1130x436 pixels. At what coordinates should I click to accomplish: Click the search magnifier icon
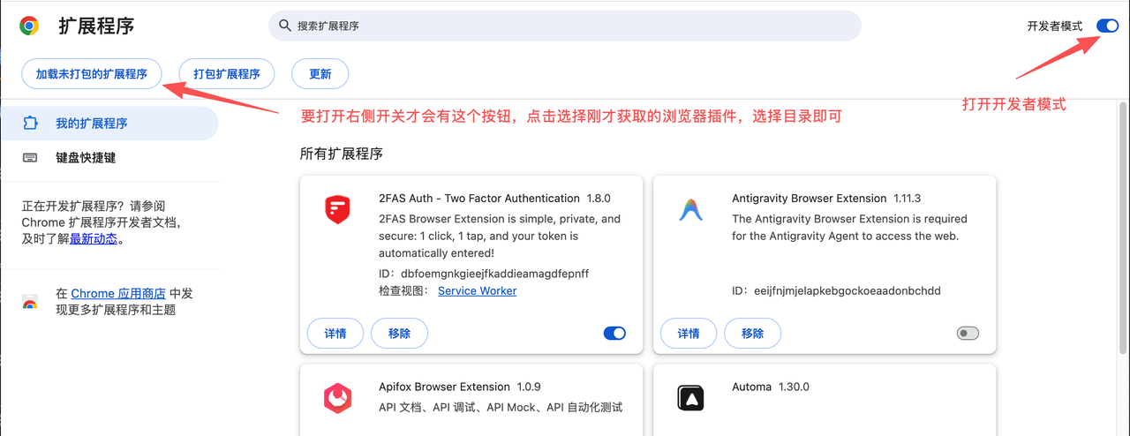[x=285, y=26]
